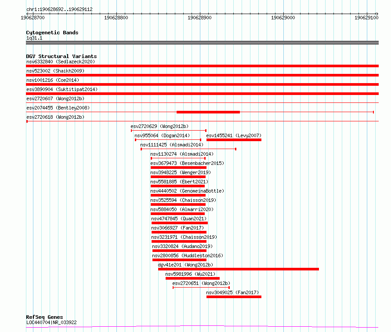Click the gray 1q31.1 cytoband bar

coord(202,43)
